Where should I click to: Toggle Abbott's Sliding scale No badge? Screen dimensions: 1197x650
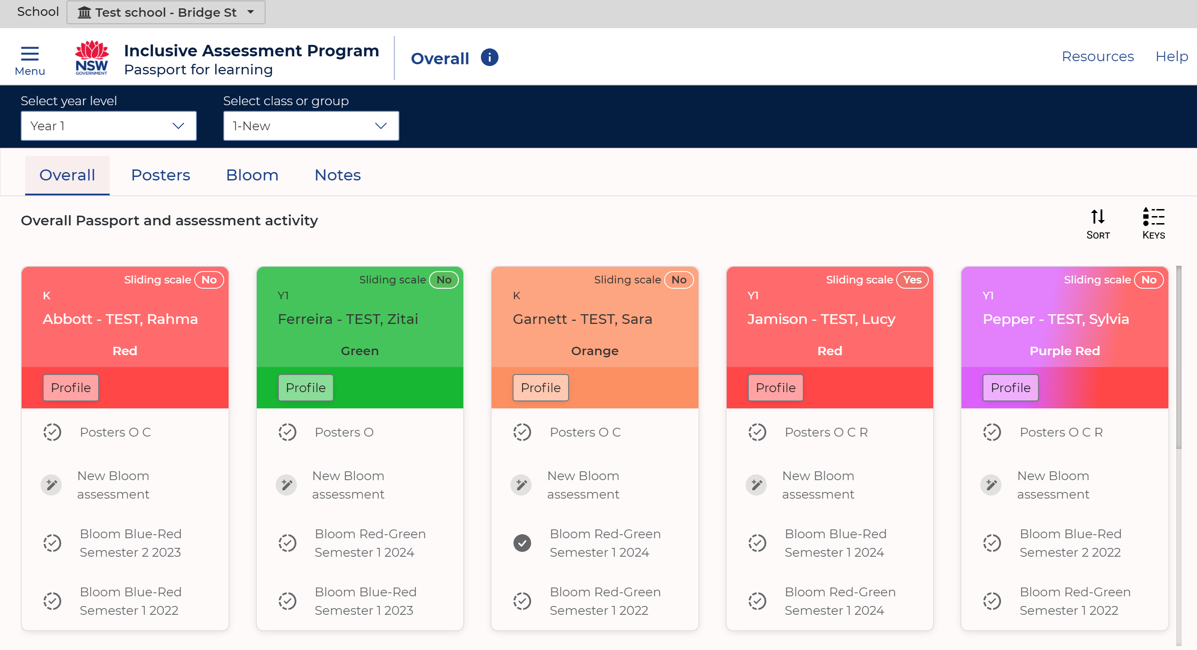pyautogui.click(x=209, y=280)
